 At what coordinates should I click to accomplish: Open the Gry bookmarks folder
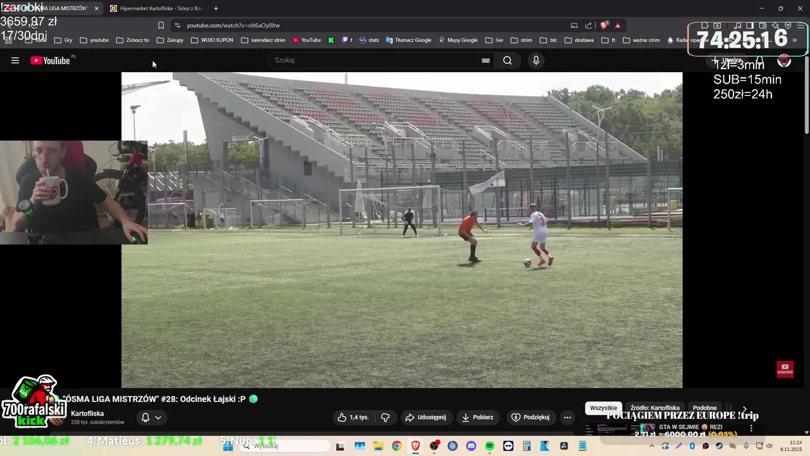point(63,40)
